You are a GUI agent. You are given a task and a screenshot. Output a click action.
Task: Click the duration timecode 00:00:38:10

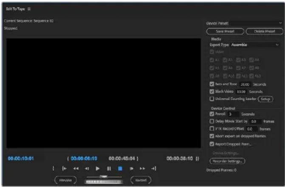pyautogui.click(x=180, y=159)
